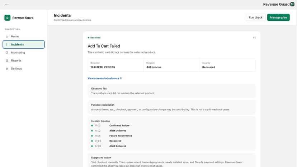Select Incidents in the sidebar
This screenshot has height=167, width=297.
point(24,44)
